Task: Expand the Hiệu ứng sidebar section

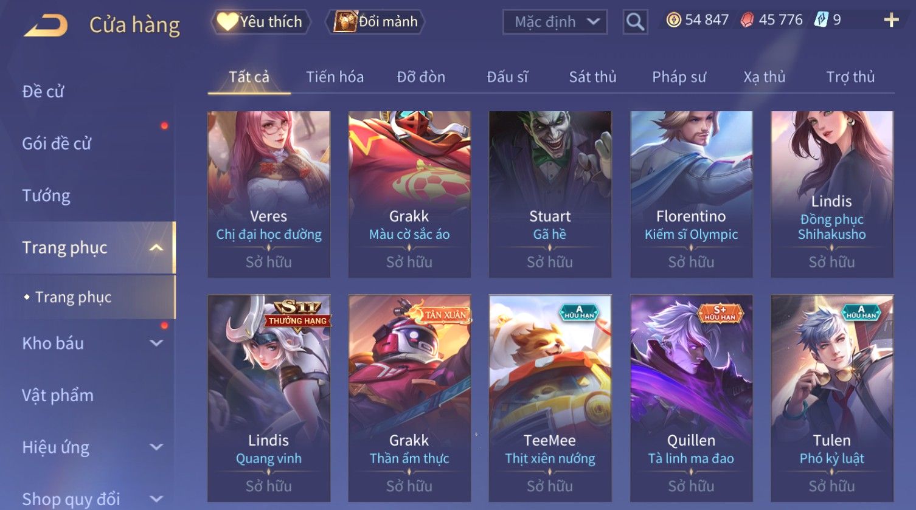Action: point(156,447)
